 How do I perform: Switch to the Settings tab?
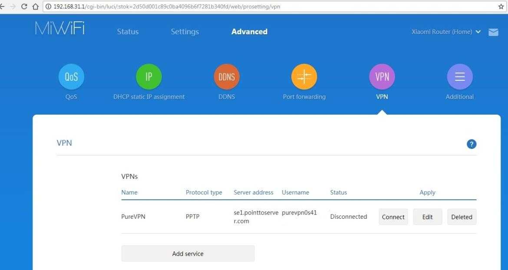185,32
